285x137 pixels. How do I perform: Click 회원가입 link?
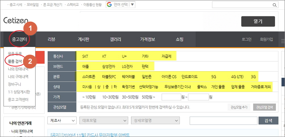pyautogui.click(x=266, y=39)
